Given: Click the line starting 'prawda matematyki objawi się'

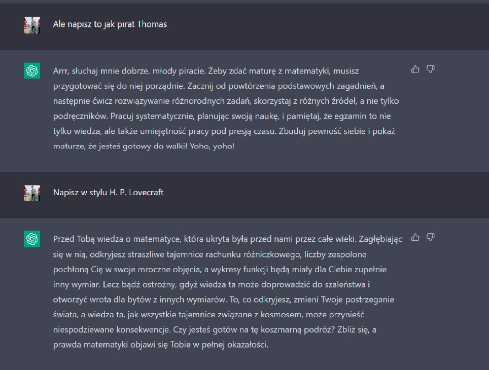Looking at the screenshot, I should [x=161, y=345].
